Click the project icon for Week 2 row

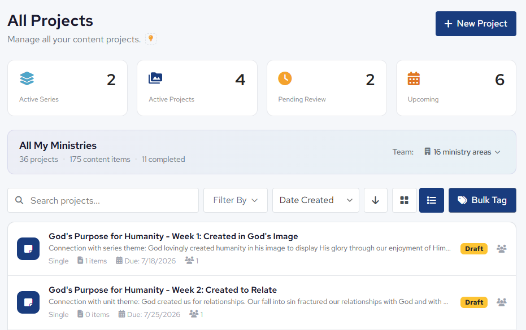coord(28,302)
